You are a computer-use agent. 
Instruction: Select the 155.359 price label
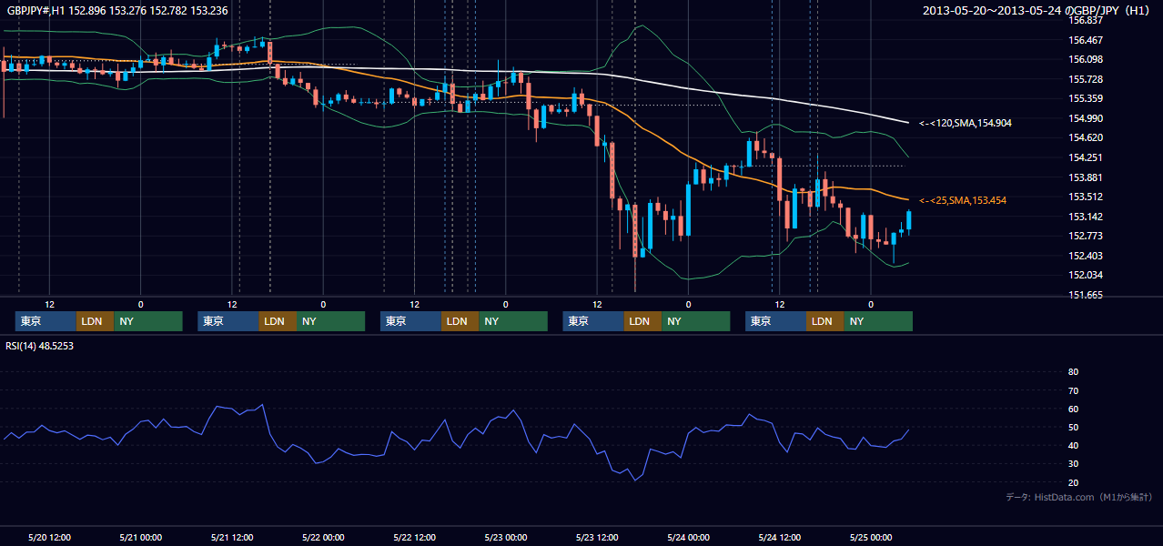tap(1086, 98)
